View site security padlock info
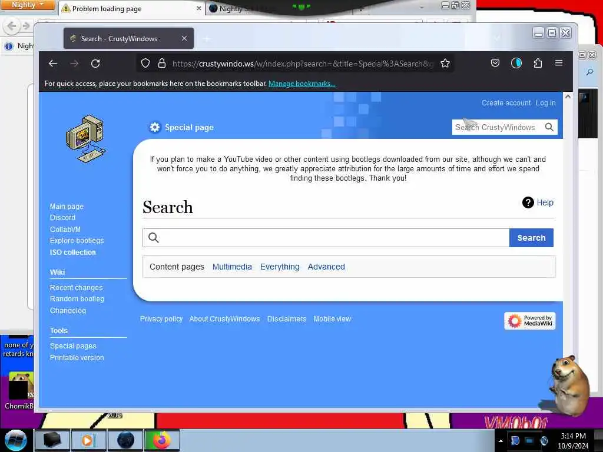 click(162, 64)
